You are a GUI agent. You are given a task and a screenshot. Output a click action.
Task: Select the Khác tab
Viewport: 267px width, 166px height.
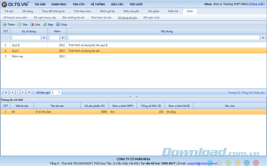point(190,11)
